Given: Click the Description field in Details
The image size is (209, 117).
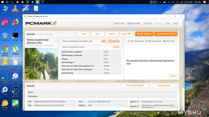Looking at the screenshot, I should (x=108, y=96).
